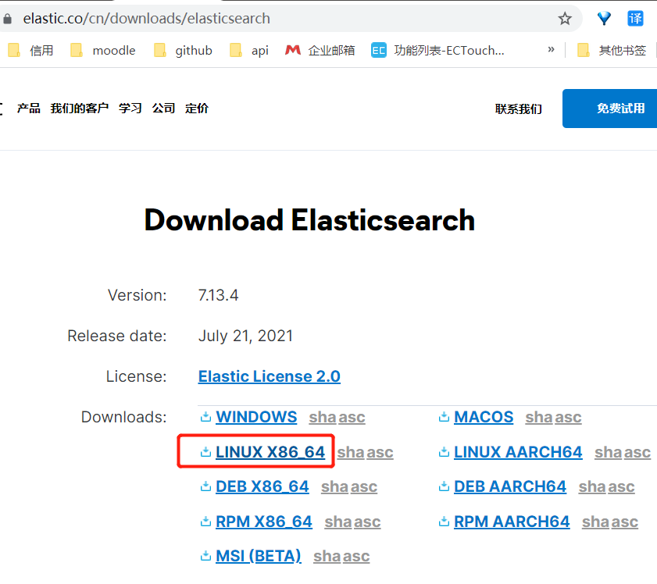Open the 其他书签 folder
657x584 pixels.
(612, 50)
